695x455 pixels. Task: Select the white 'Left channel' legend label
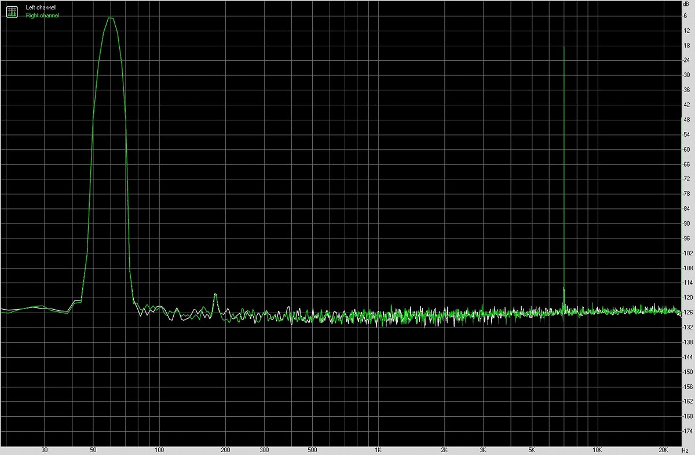tap(41, 8)
